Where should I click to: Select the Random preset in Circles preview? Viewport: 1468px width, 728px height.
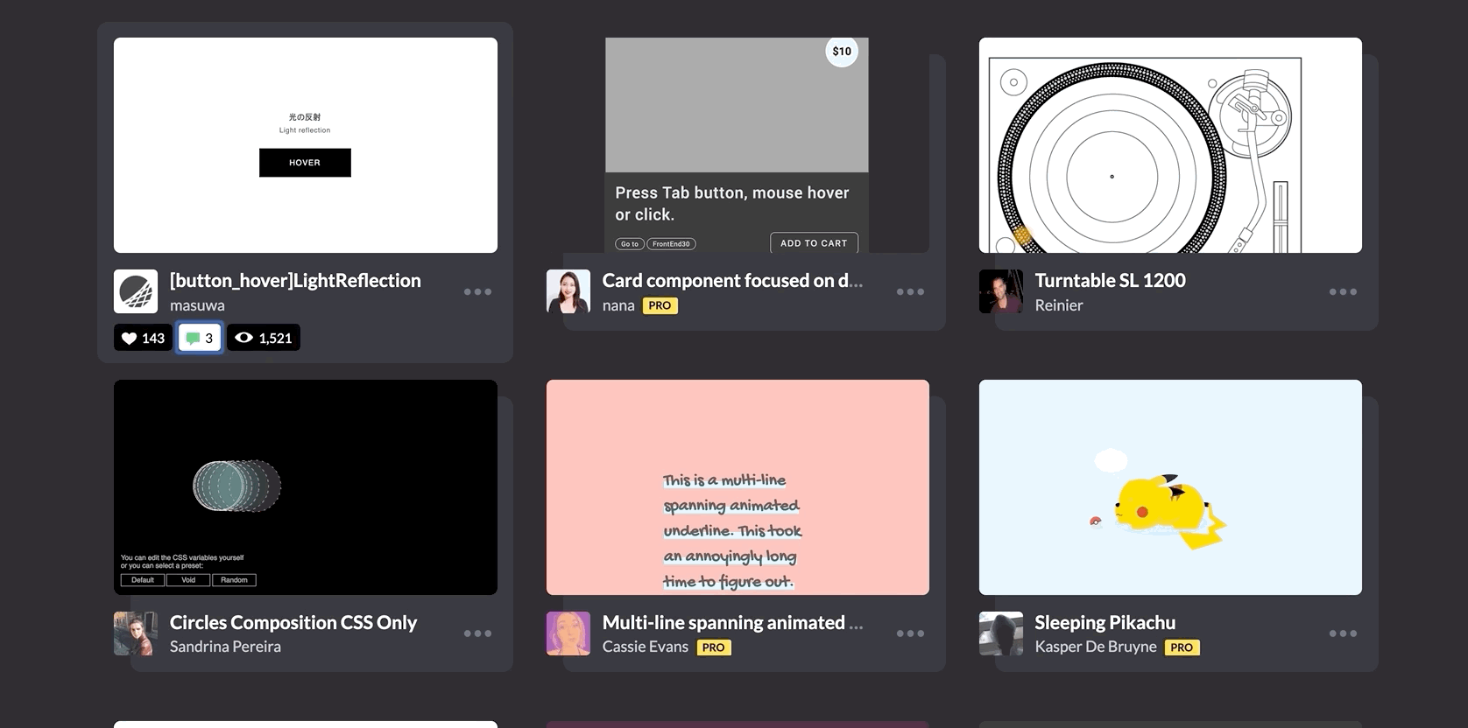pos(234,580)
